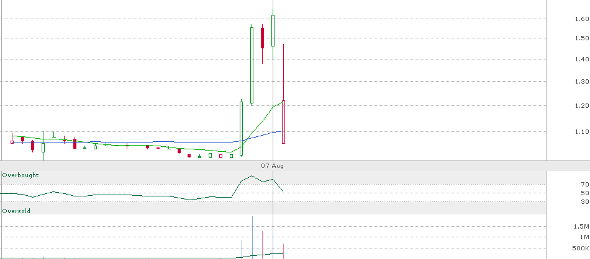Click the 1.5M volume axis label

pyautogui.click(x=581, y=226)
